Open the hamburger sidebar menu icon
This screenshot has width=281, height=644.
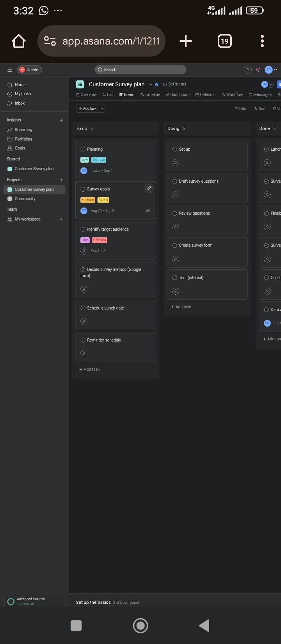tap(9, 69)
